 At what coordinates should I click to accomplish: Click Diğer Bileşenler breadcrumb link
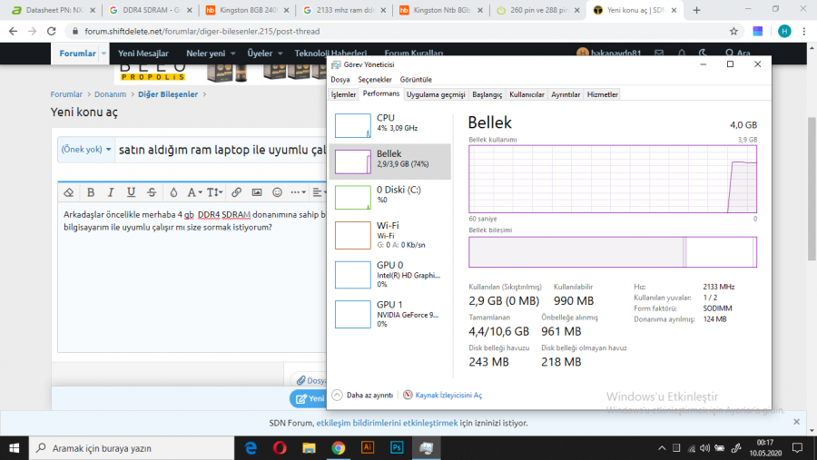click(168, 94)
